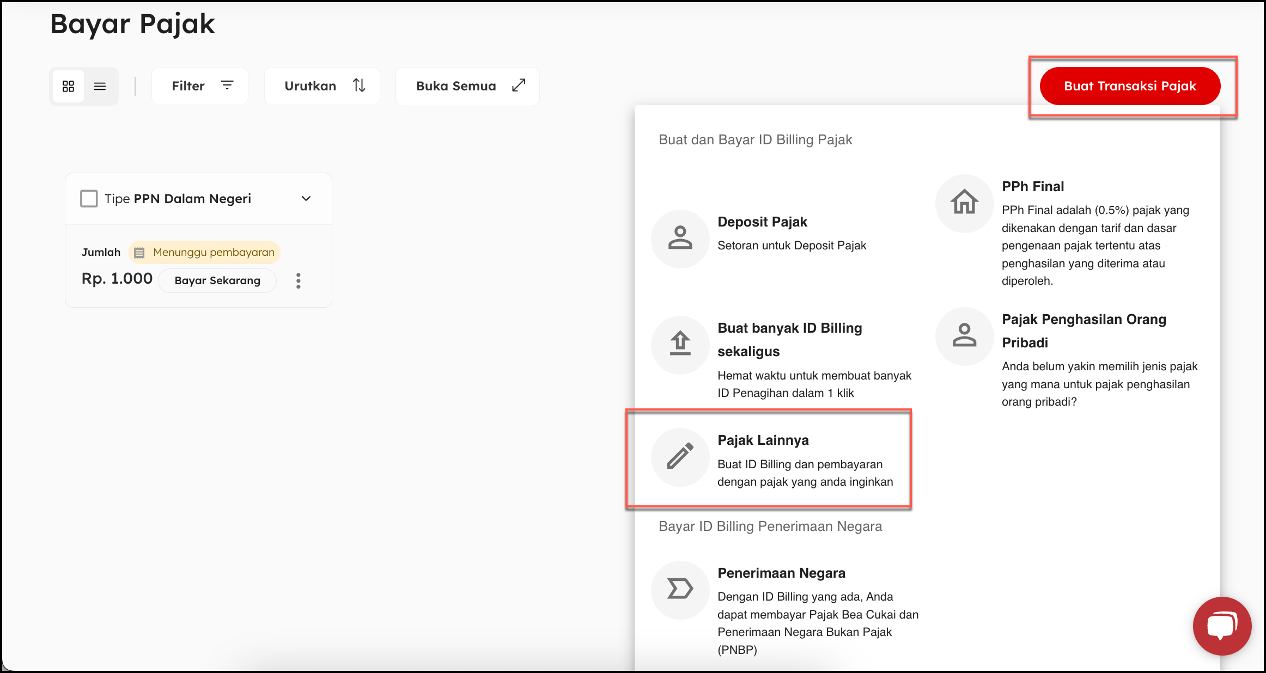Open the live chat bubble
The height and width of the screenshot is (673, 1266).
pos(1222,626)
